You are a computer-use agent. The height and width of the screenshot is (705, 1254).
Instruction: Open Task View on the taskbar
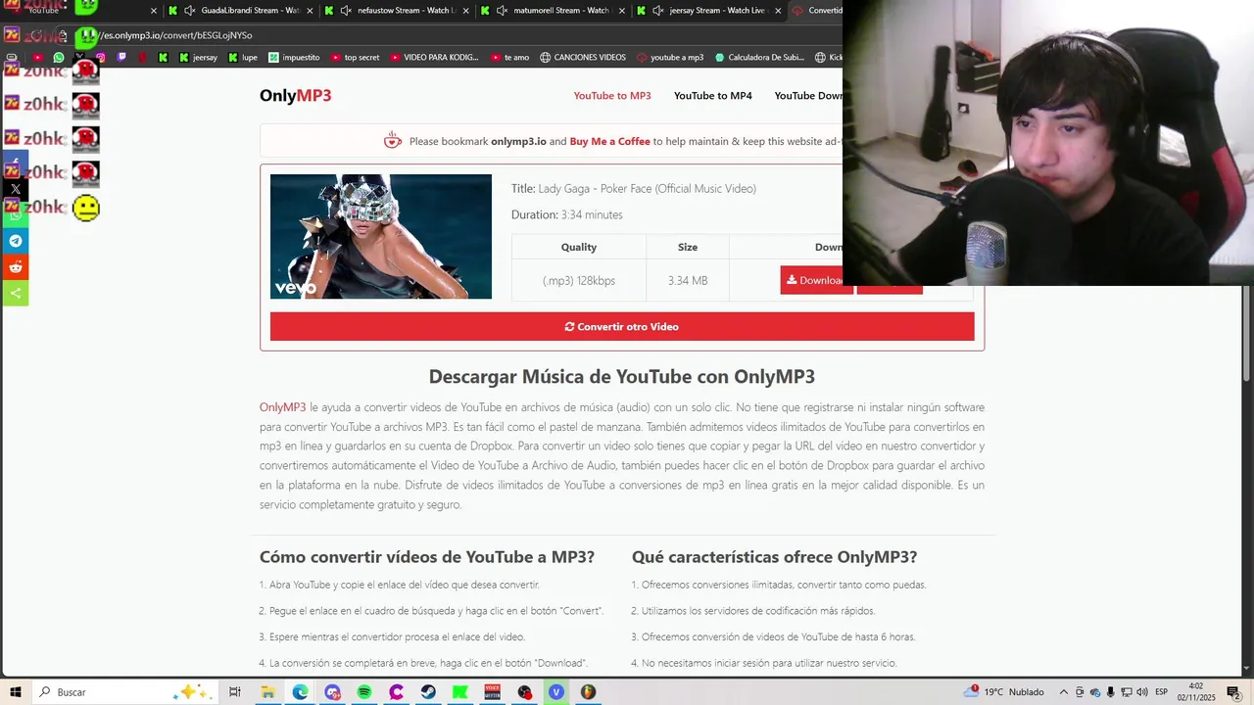coord(235,692)
